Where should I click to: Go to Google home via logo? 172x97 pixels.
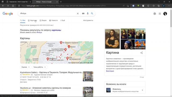(8, 14)
